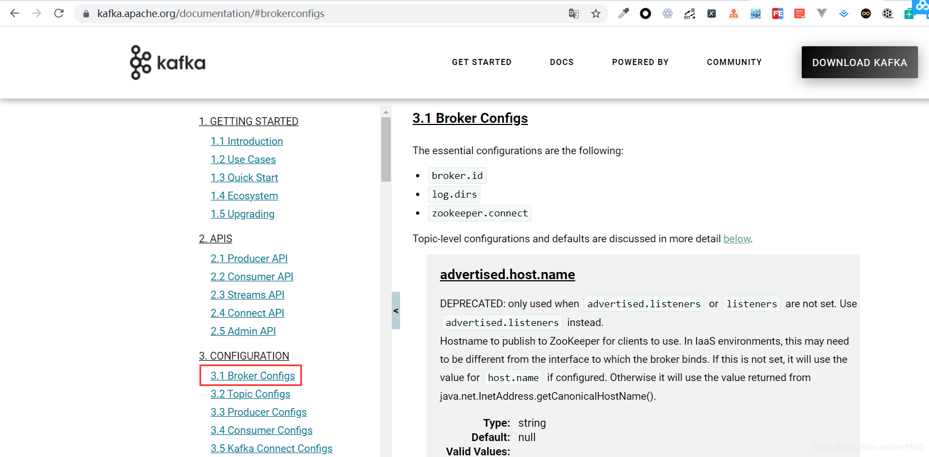
Task: Click the advertised.host.name heading anchor
Action: [507, 274]
